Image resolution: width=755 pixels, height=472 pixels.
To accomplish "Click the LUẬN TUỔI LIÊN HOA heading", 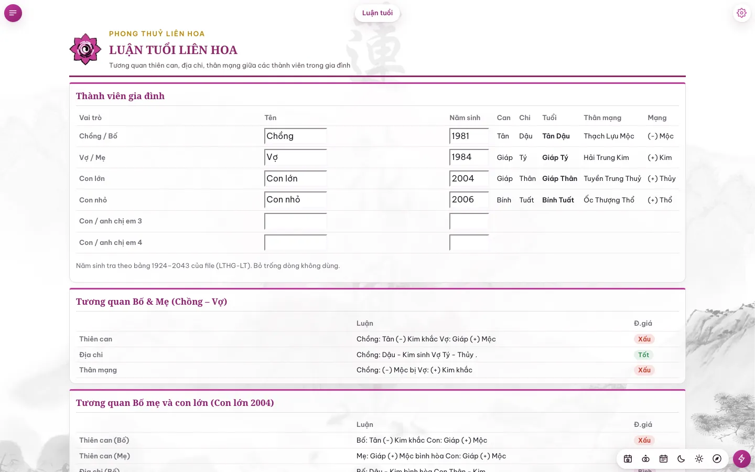I will (173, 50).
